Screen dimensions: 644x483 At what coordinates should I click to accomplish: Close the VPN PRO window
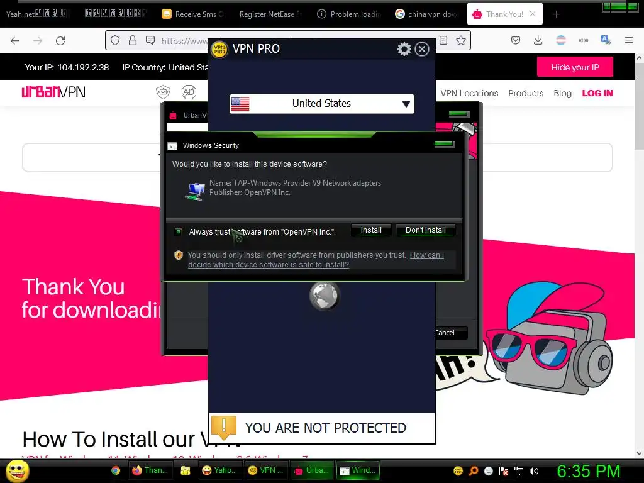coord(422,49)
